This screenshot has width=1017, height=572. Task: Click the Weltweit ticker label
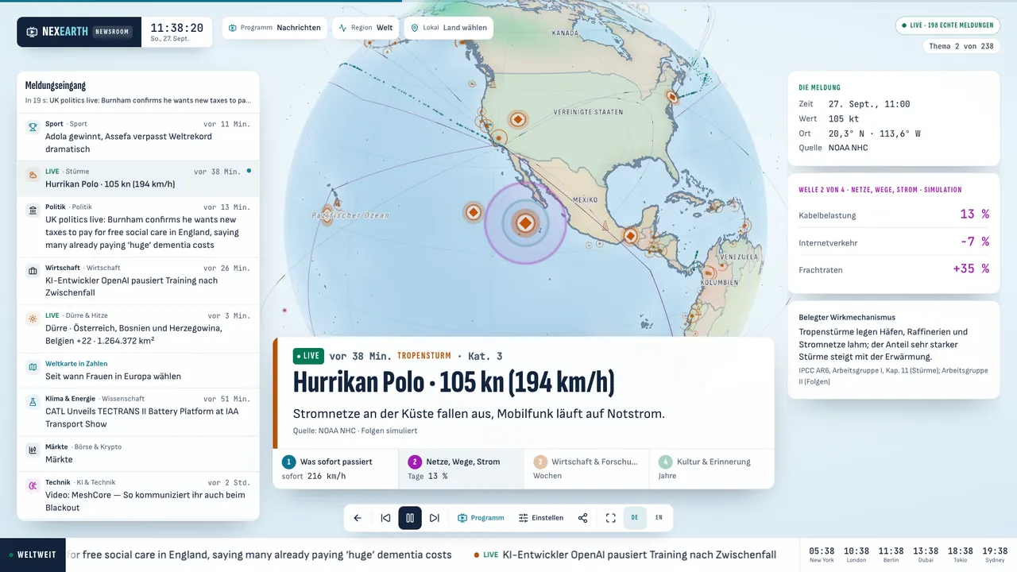point(33,555)
